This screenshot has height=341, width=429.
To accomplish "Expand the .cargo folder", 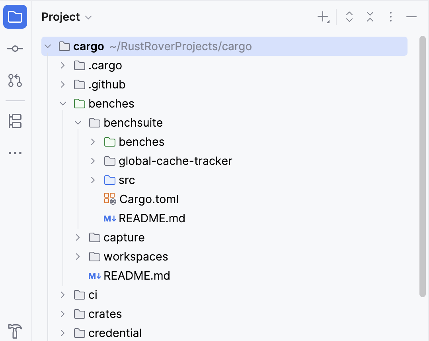I will click(x=62, y=65).
